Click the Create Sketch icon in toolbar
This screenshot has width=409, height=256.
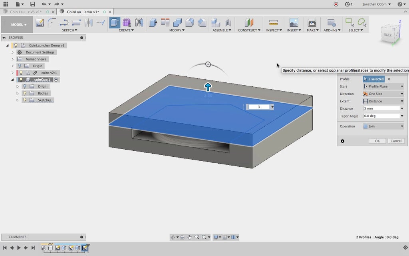coord(40,23)
